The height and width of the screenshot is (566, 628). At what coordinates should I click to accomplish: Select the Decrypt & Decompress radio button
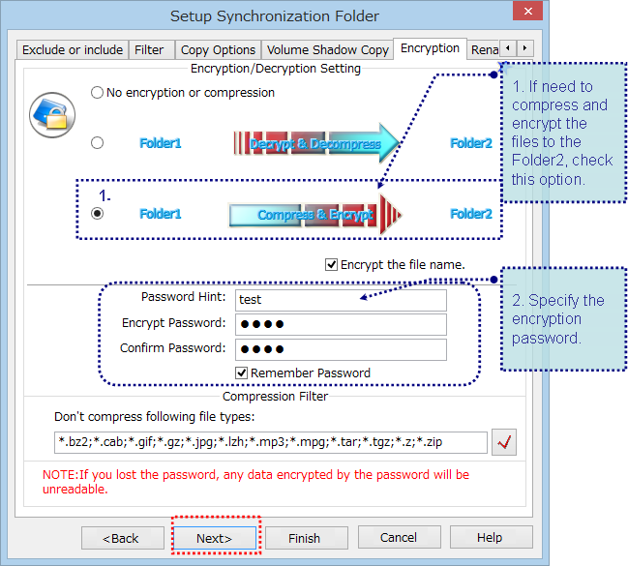click(97, 142)
